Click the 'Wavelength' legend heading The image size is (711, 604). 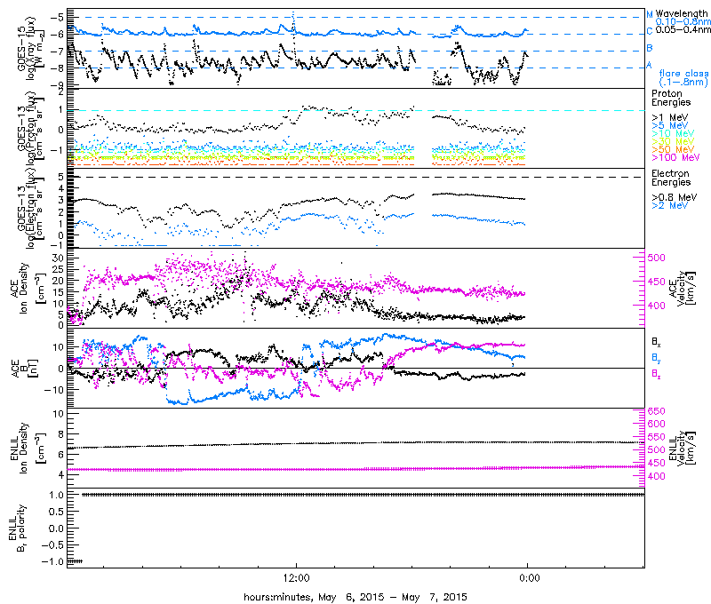click(682, 13)
